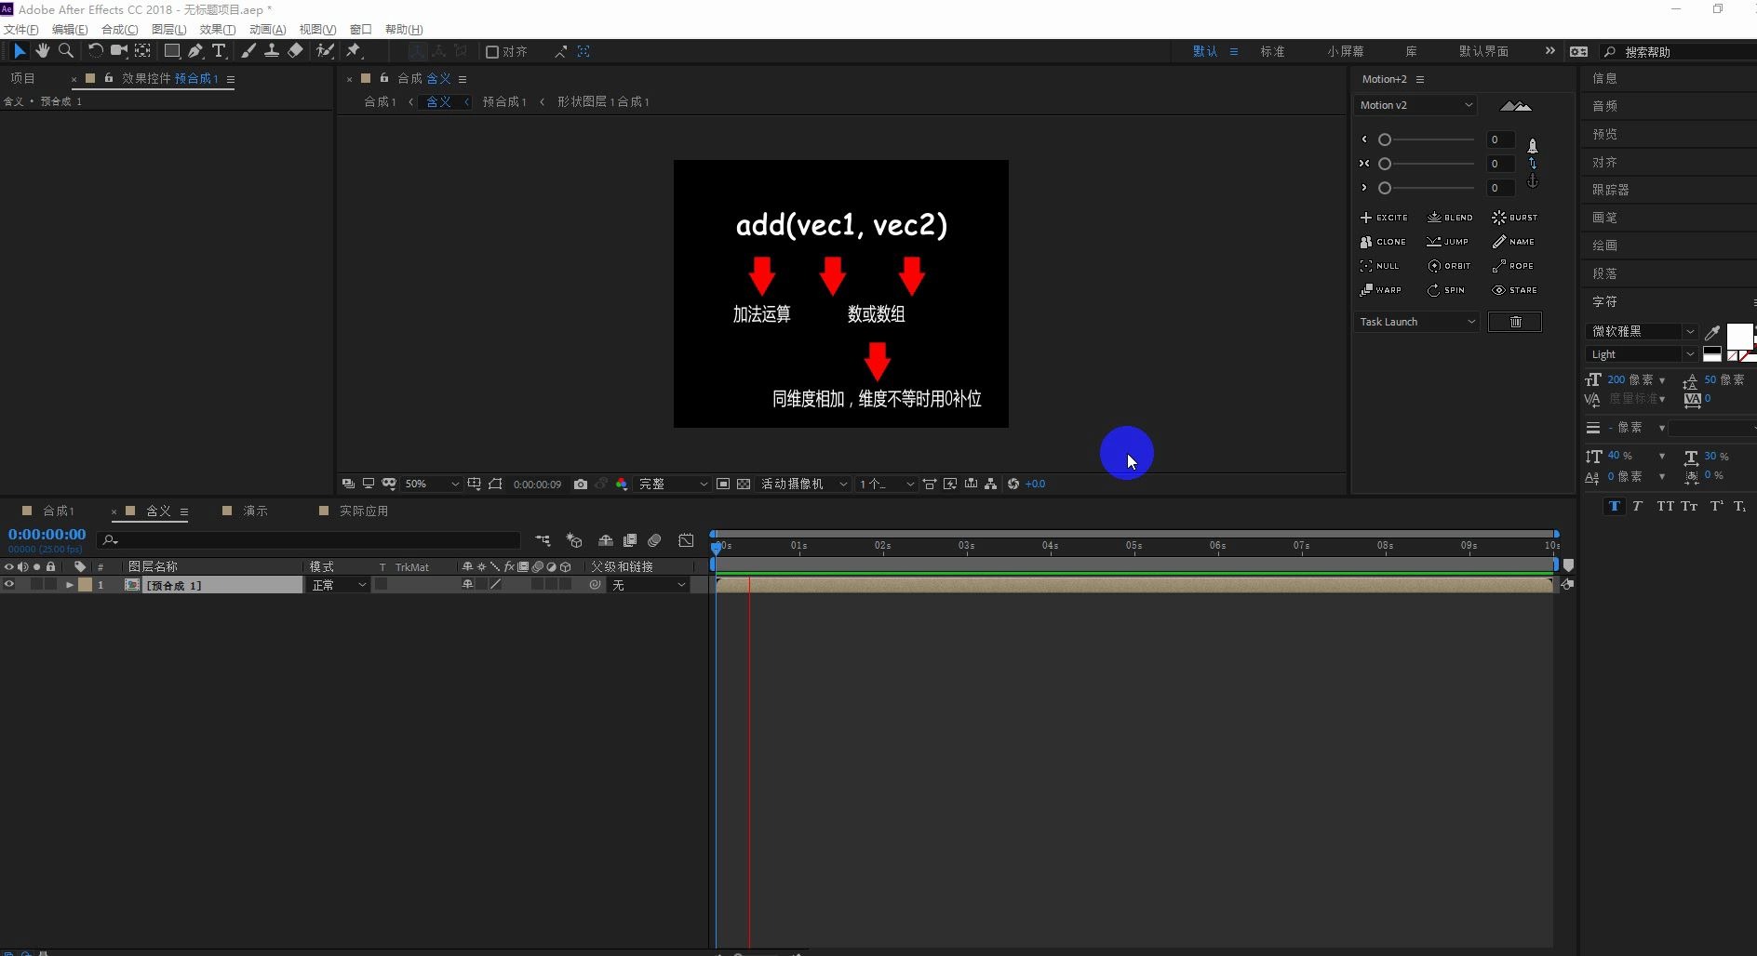Image resolution: width=1757 pixels, height=956 pixels.
Task: Open the Task Launch dropdown
Action: (x=1416, y=322)
